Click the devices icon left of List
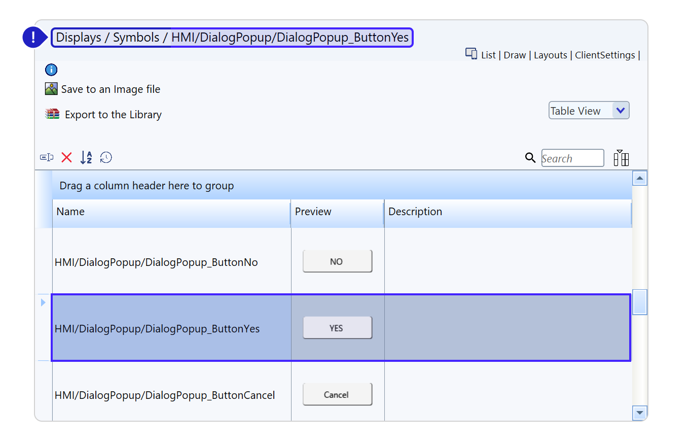The width and height of the screenshot is (688, 441). [x=471, y=54]
